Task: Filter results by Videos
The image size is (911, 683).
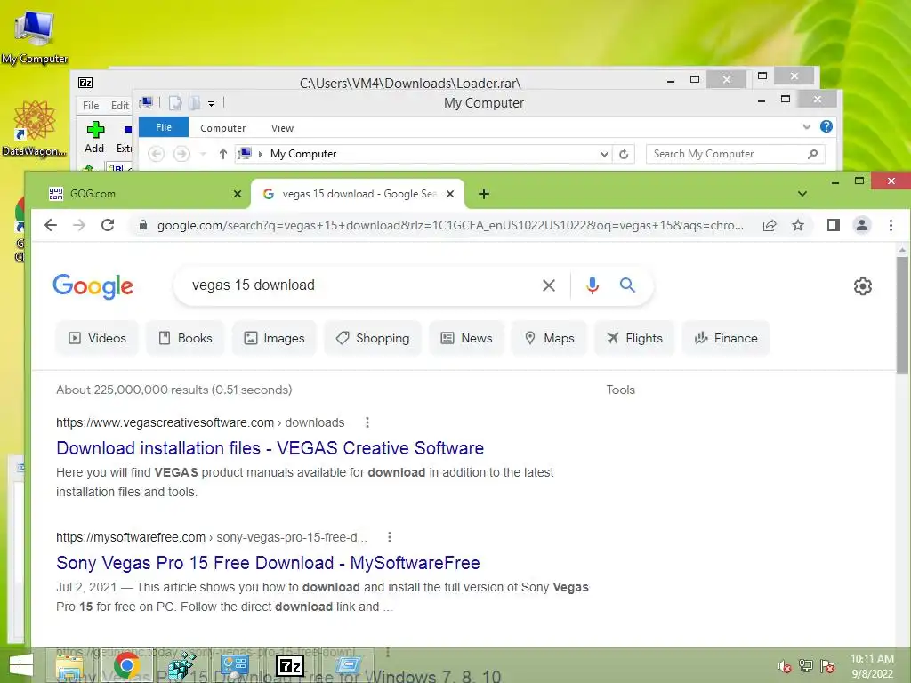Action: pyautogui.click(x=97, y=338)
